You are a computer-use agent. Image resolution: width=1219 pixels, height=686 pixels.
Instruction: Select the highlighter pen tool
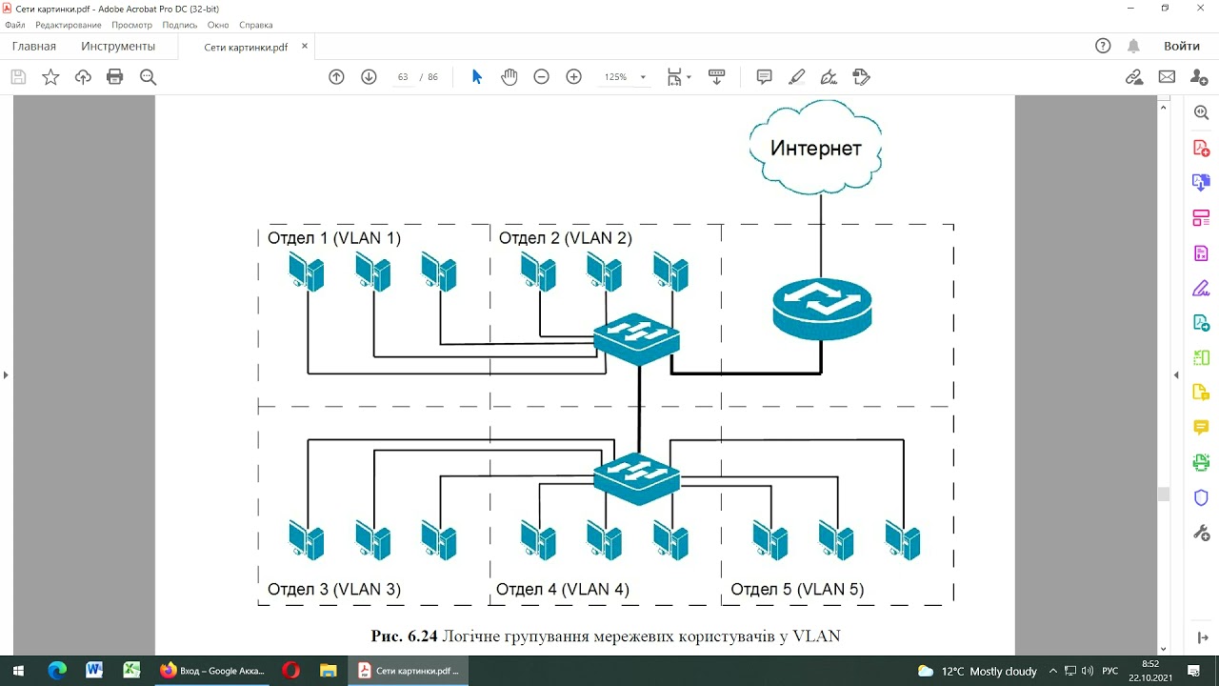click(797, 77)
